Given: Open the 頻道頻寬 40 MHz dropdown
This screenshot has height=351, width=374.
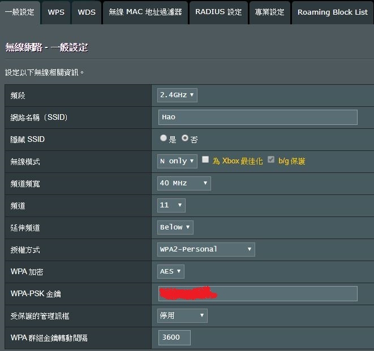Looking at the screenshot, I should (184, 183).
